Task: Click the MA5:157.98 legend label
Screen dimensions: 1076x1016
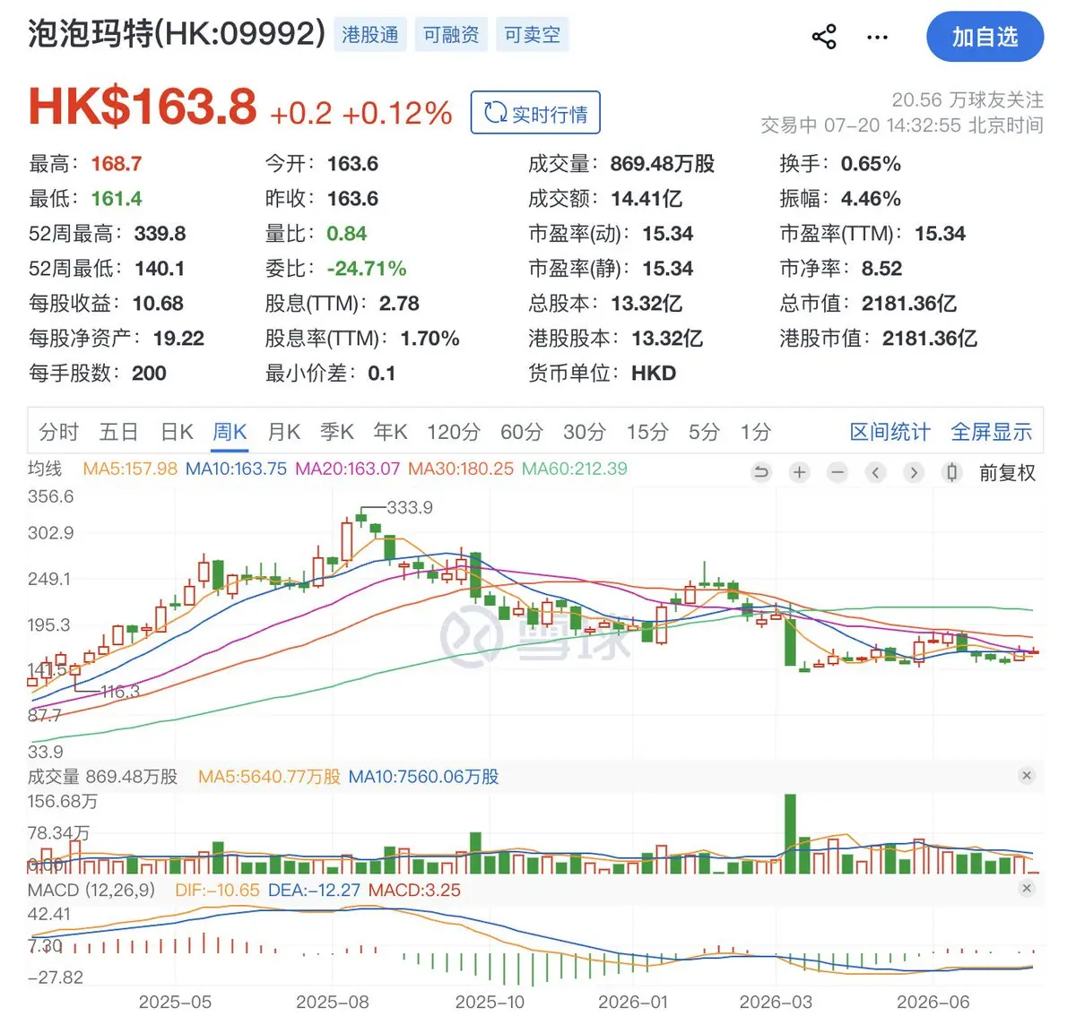Action: pos(130,469)
